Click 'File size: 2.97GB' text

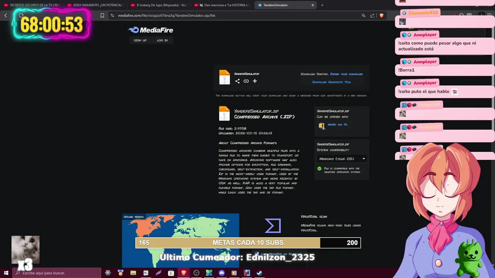[232, 129]
